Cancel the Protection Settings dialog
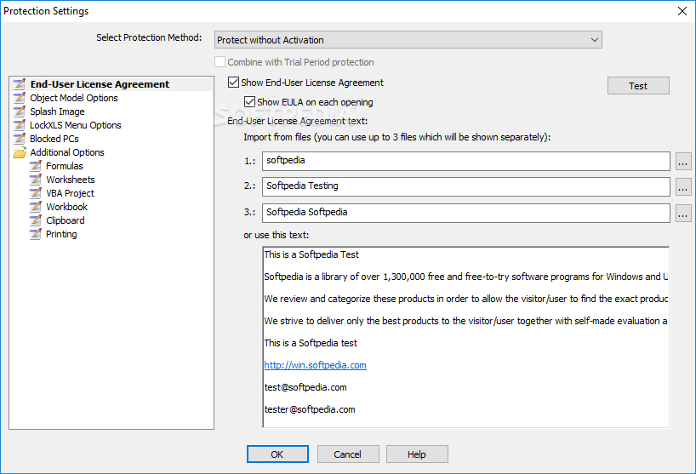The width and height of the screenshot is (696, 474). pos(347,454)
